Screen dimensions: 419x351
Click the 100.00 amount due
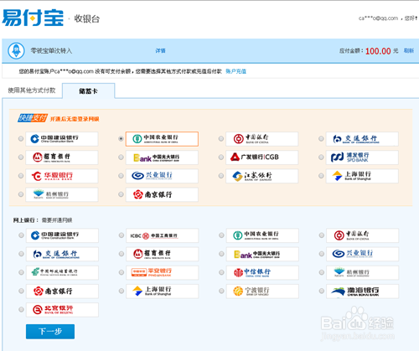[x=378, y=51]
